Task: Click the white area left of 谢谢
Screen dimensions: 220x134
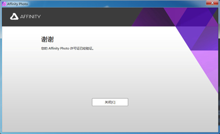Action: (21, 39)
